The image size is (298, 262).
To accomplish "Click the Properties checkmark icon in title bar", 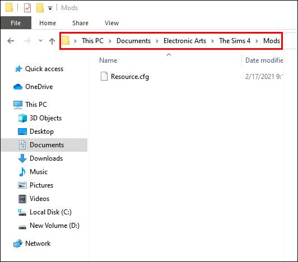I will pos(27,8).
